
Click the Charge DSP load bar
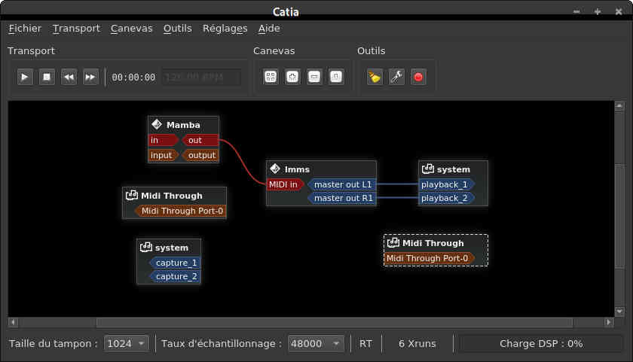tap(541, 344)
